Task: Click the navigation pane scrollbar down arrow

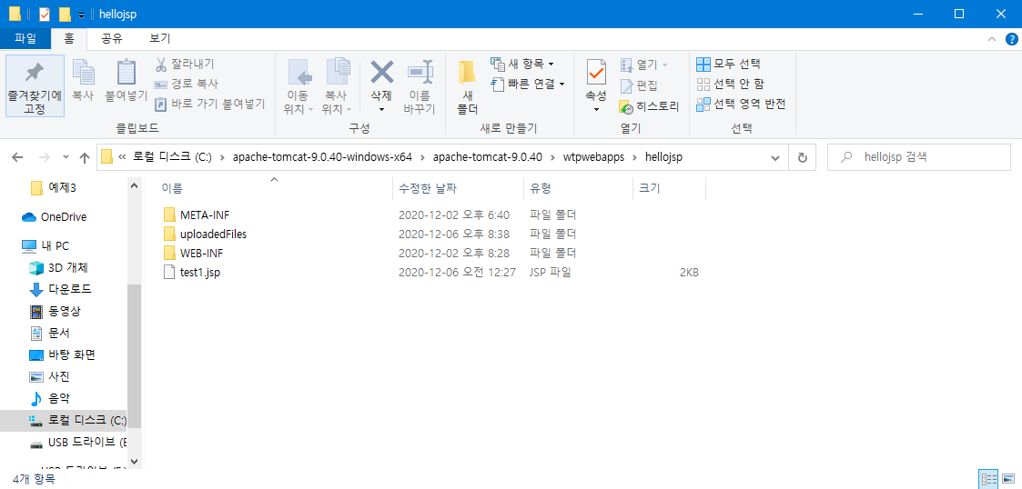Action: pos(135,460)
